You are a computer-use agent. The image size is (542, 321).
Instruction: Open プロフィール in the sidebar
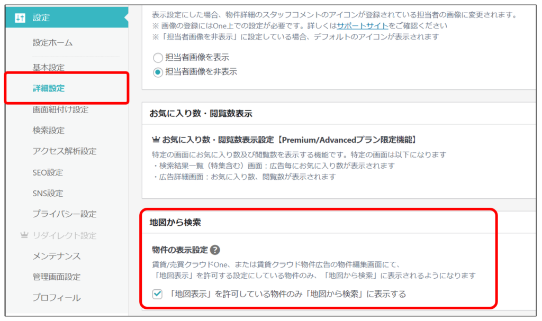point(56,298)
